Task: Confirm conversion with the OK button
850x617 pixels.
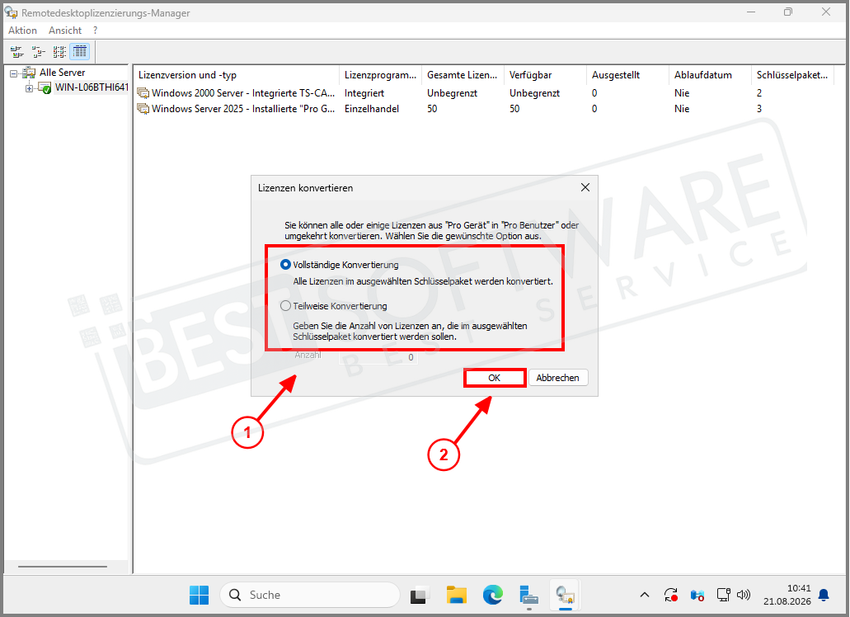Action: pos(495,378)
